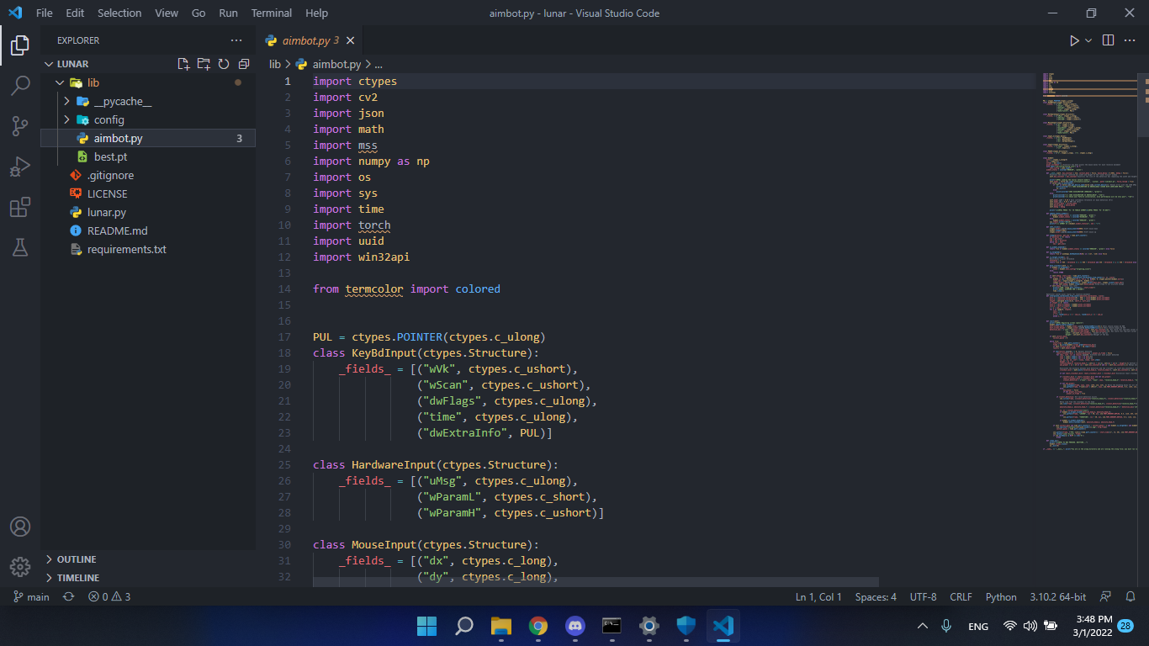
Task: Open notifications via the bell icon
Action: [x=1130, y=596]
